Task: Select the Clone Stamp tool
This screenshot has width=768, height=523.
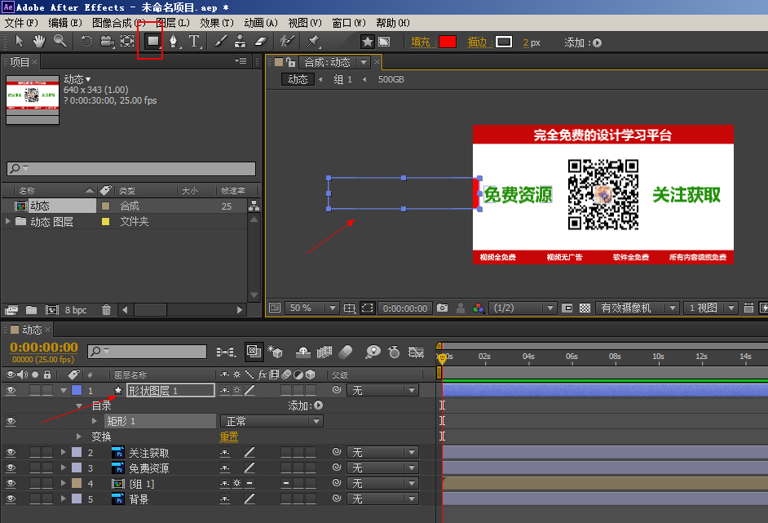Action: (240, 42)
